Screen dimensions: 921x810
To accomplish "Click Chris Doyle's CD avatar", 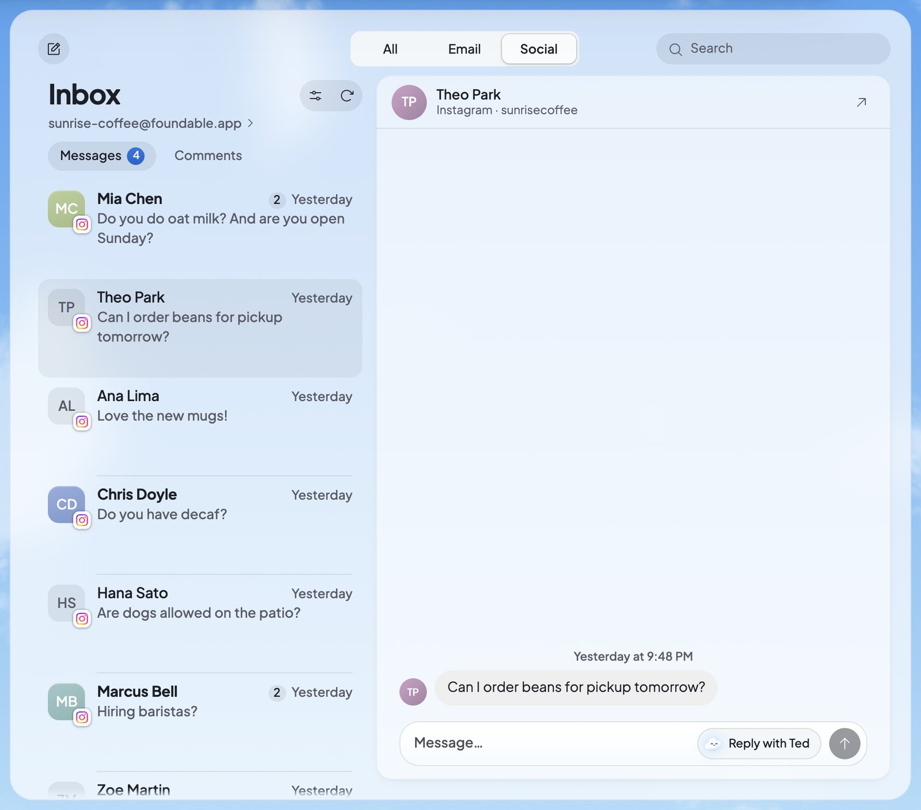I will click(x=66, y=505).
